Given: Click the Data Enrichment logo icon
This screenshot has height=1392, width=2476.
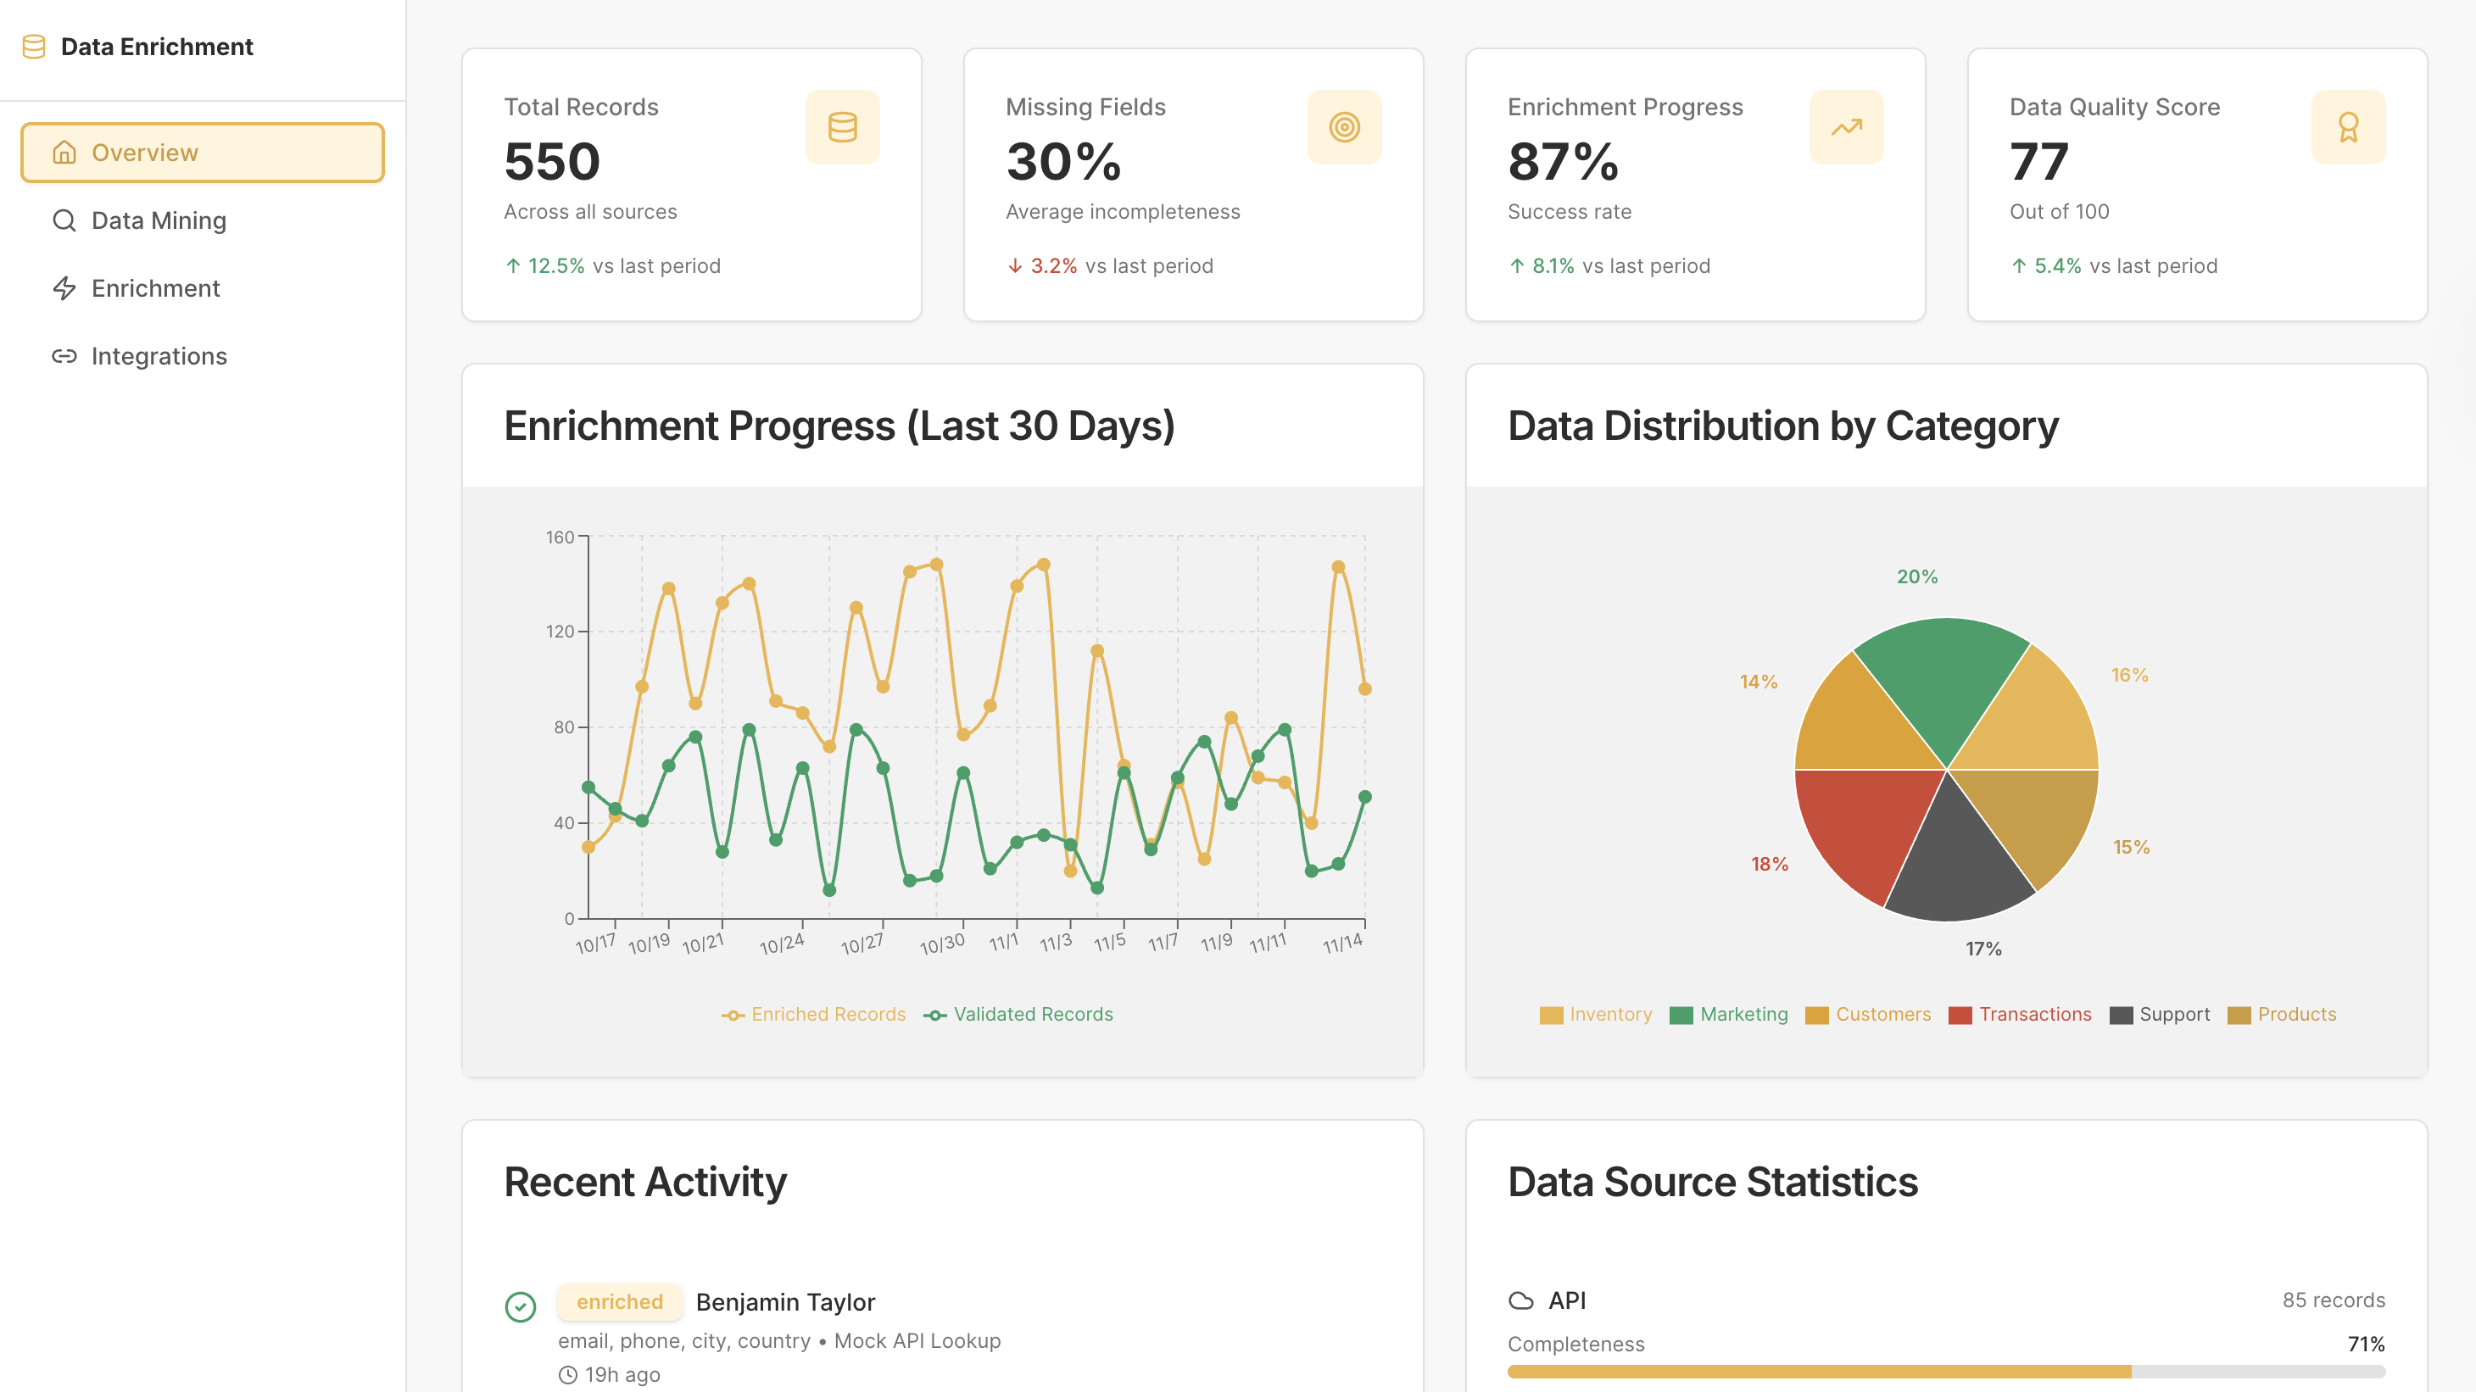Looking at the screenshot, I should pos(35,45).
